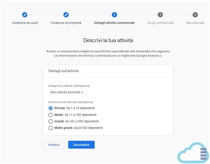Click Dimensioni dell'attività (obbligatoria) label

[71, 102]
